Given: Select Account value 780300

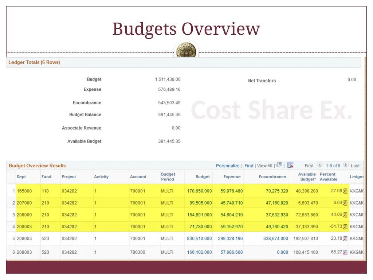Looking at the screenshot, I should point(137,252).
